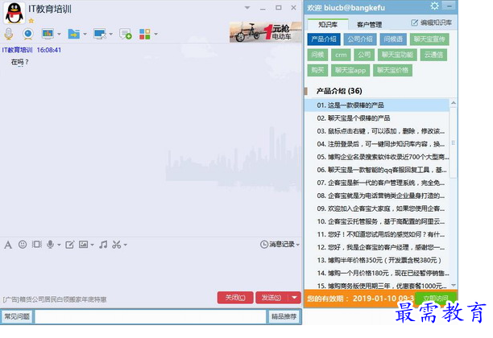
Task: Select the 问候语 category tag
Action: 393,39
